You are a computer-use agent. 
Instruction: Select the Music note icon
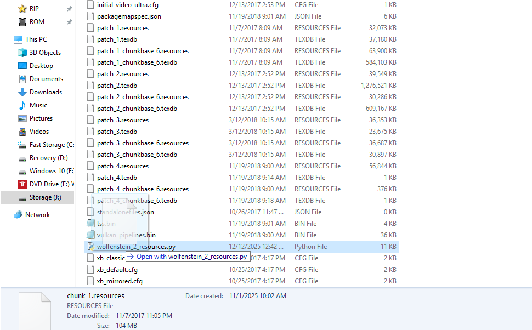[x=22, y=105]
